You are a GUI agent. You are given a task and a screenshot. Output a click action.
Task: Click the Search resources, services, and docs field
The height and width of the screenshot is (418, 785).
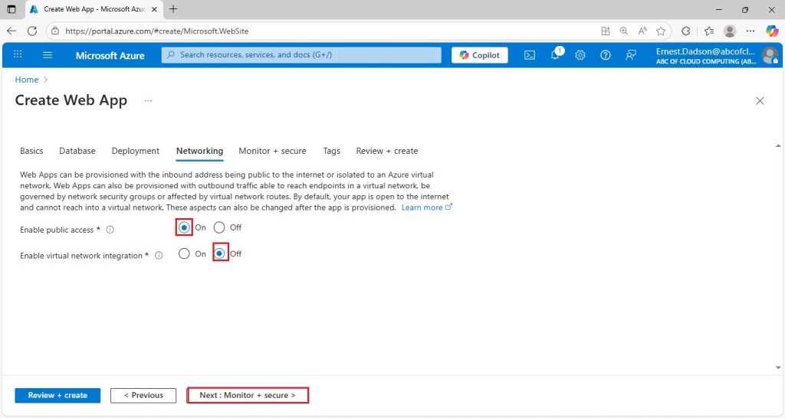point(301,55)
